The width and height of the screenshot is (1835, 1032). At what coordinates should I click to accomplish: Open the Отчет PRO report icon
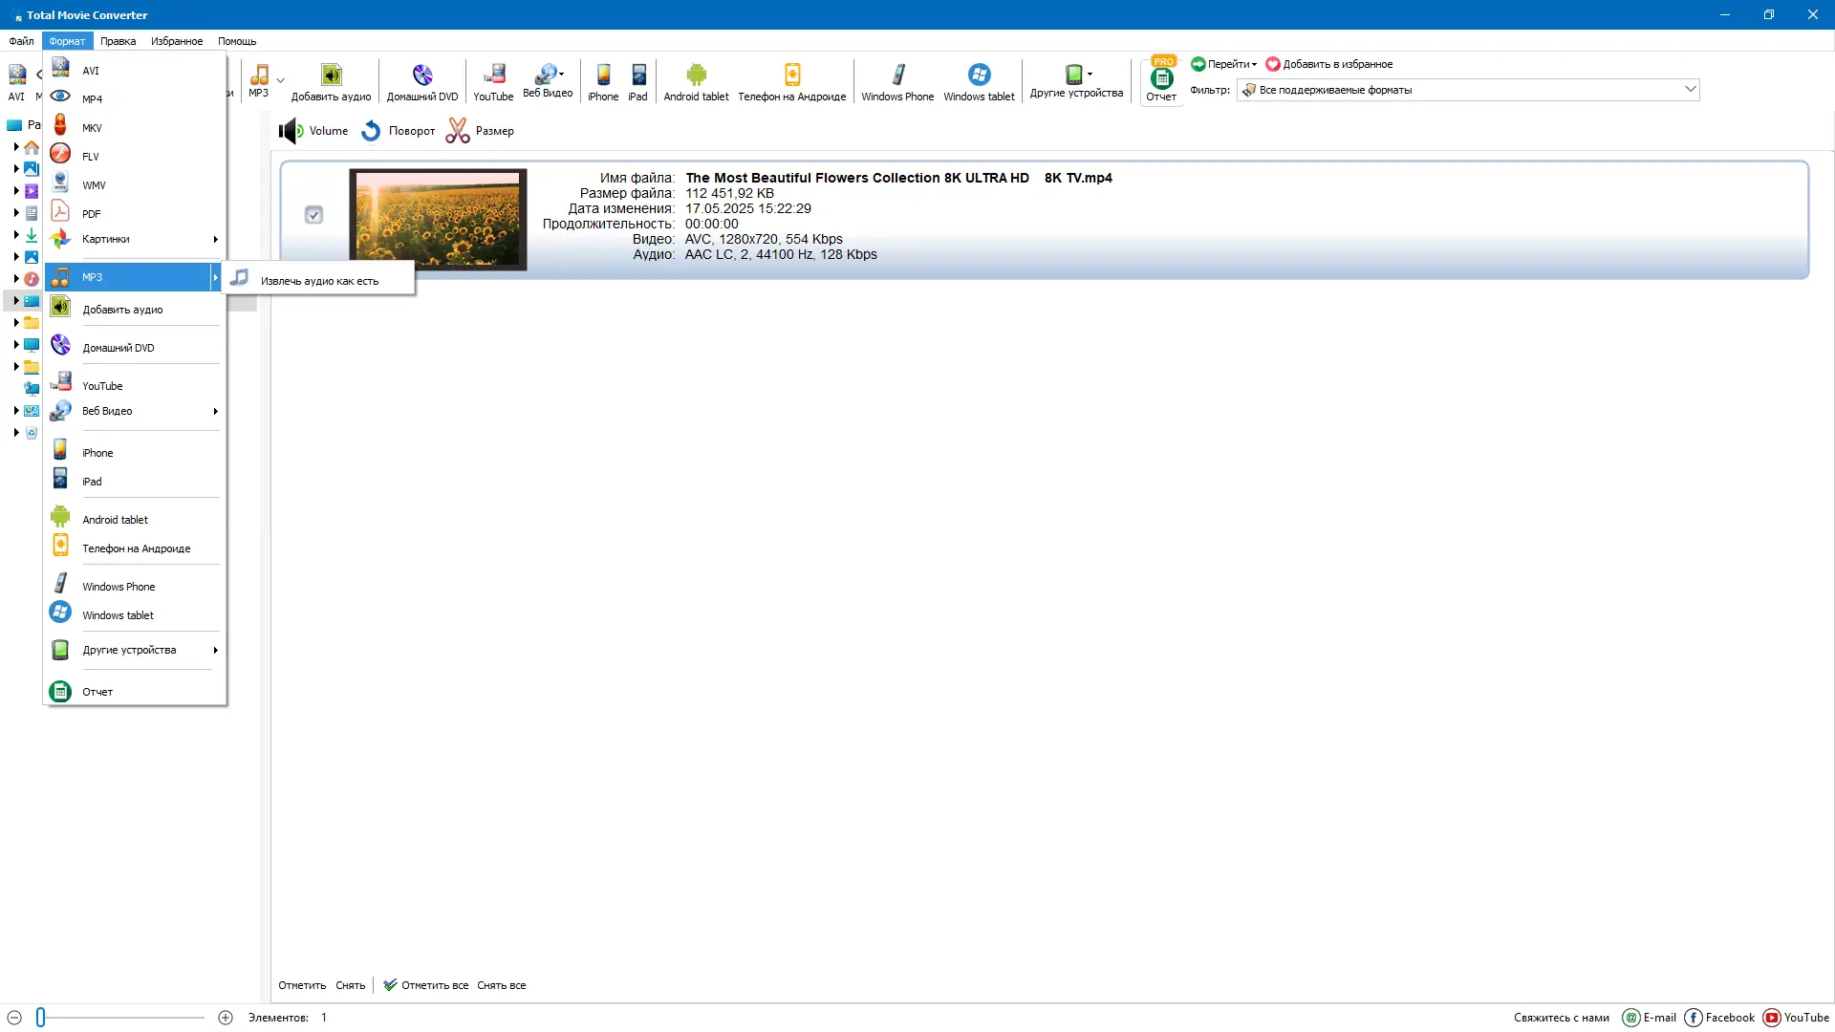1161,78
